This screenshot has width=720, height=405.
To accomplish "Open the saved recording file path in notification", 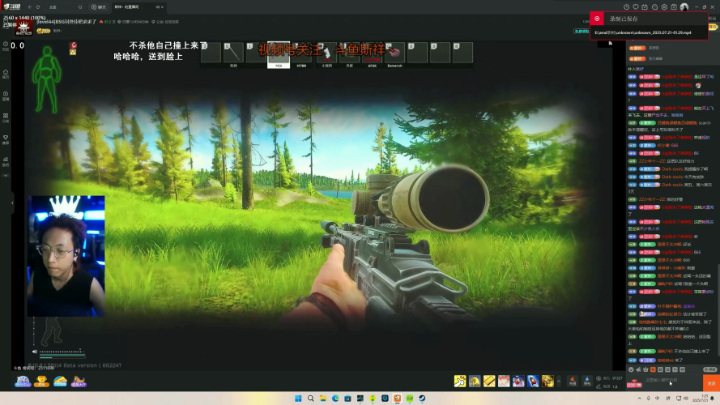I will point(643,32).
